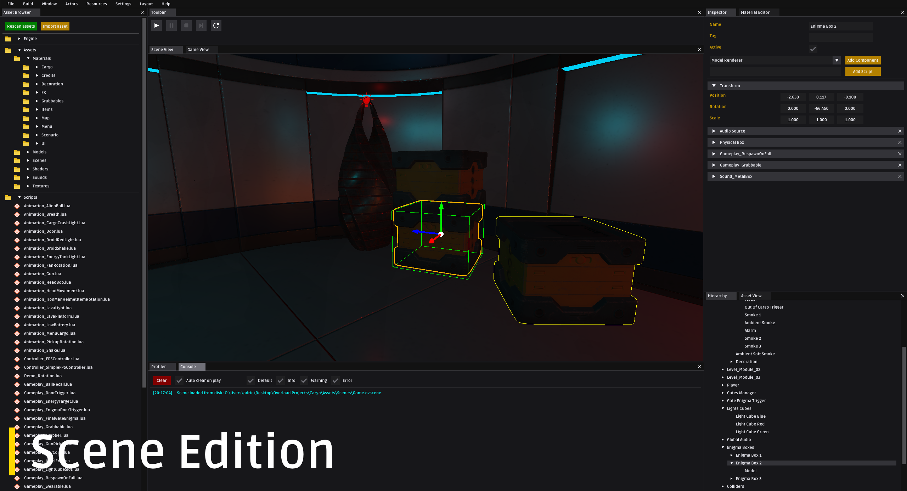The height and width of the screenshot is (491, 907).
Task: Toggle Active checkbox on Enigma Box 2
Action: click(813, 49)
